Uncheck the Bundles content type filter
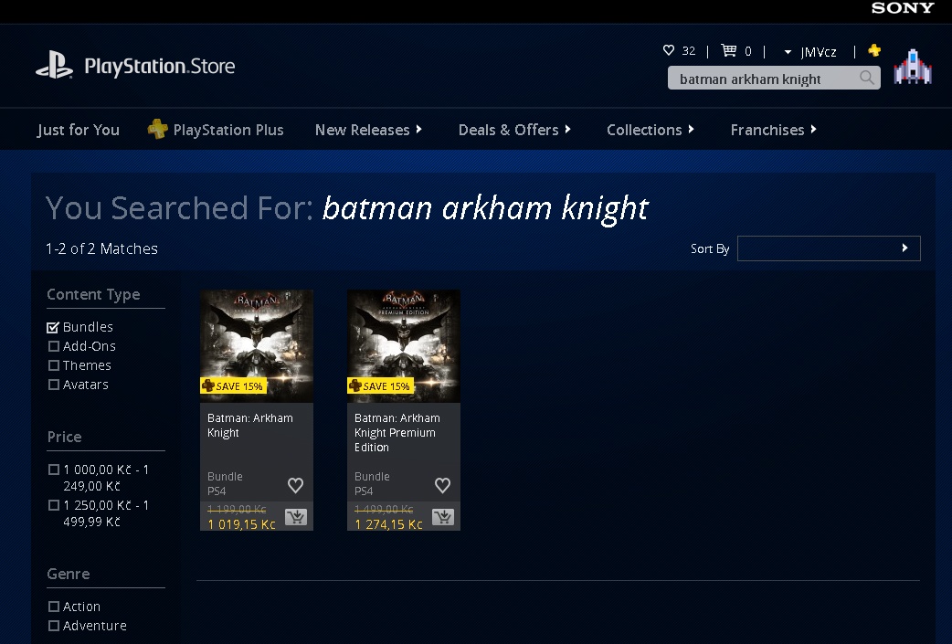 pos(53,327)
